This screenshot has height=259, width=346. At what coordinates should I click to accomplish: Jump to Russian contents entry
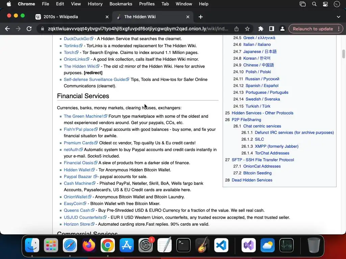(x=262, y=79)
